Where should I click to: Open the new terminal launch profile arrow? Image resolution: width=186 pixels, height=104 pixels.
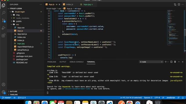pos(168,62)
